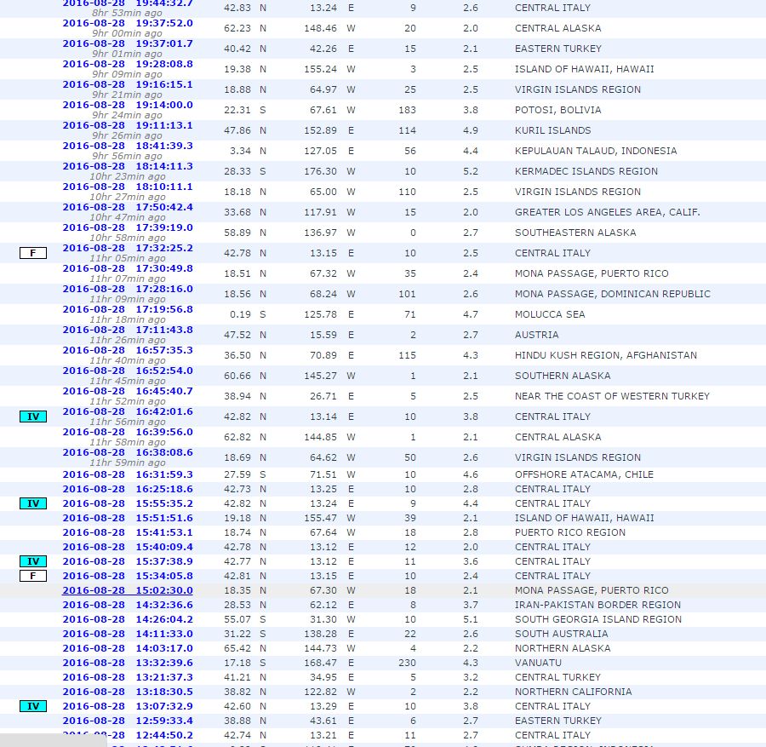Image resolution: width=766 pixels, height=747 pixels.
Task: Open the IV intensity badge at 15:55:35.2
Action: [32, 503]
